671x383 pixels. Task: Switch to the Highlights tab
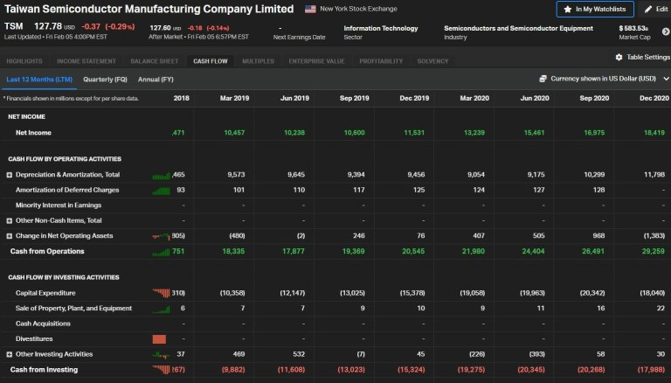click(x=24, y=61)
